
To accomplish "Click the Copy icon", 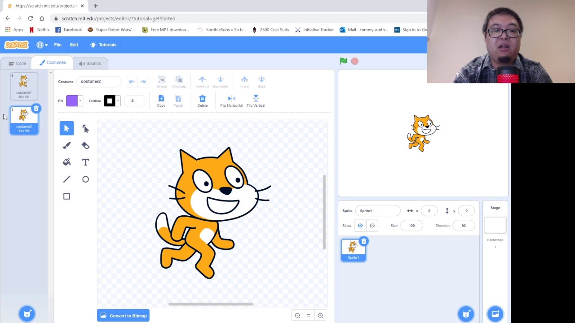I will [161, 101].
